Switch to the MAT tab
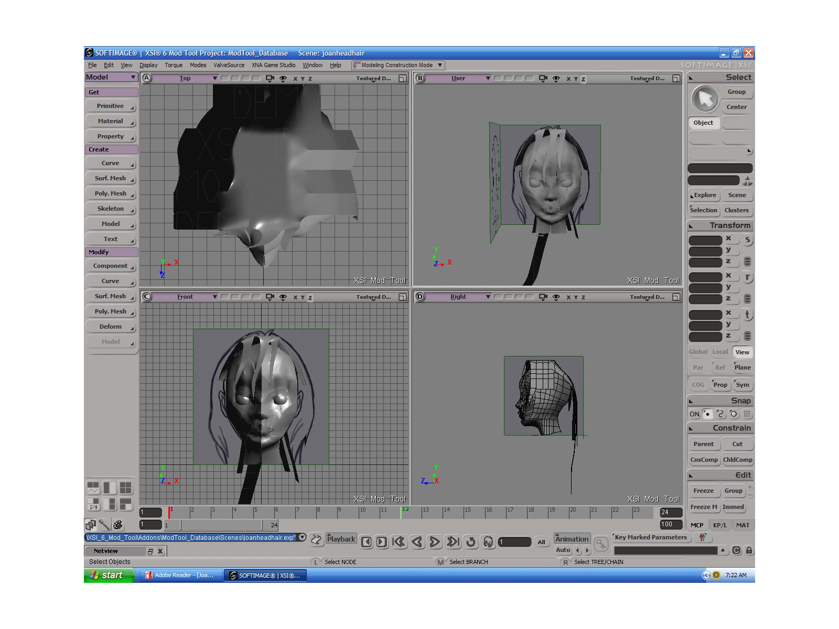Viewport: 839px width, 629px height. [743, 525]
